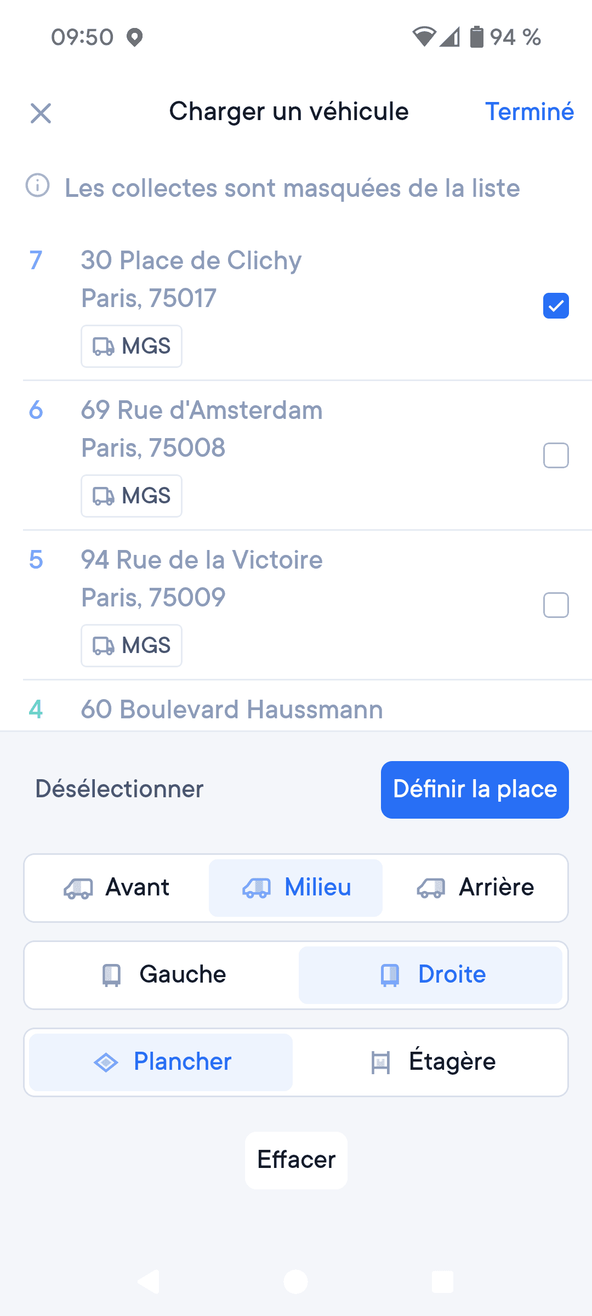The height and width of the screenshot is (1316, 592).
Task: Check the 94 Rue de la Victoire checkbox
Action: point(556,605)
